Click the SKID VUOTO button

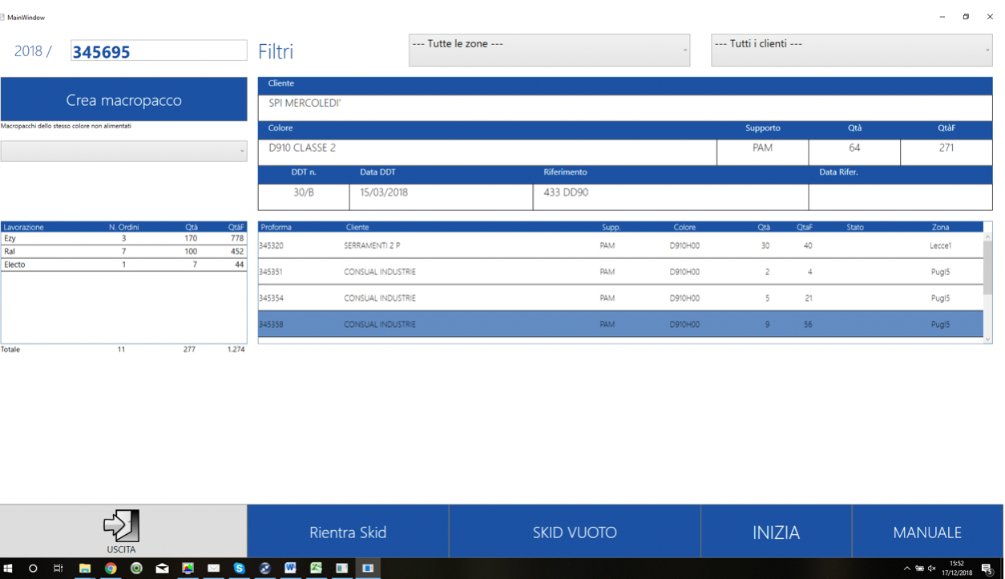tap(575, 532)
